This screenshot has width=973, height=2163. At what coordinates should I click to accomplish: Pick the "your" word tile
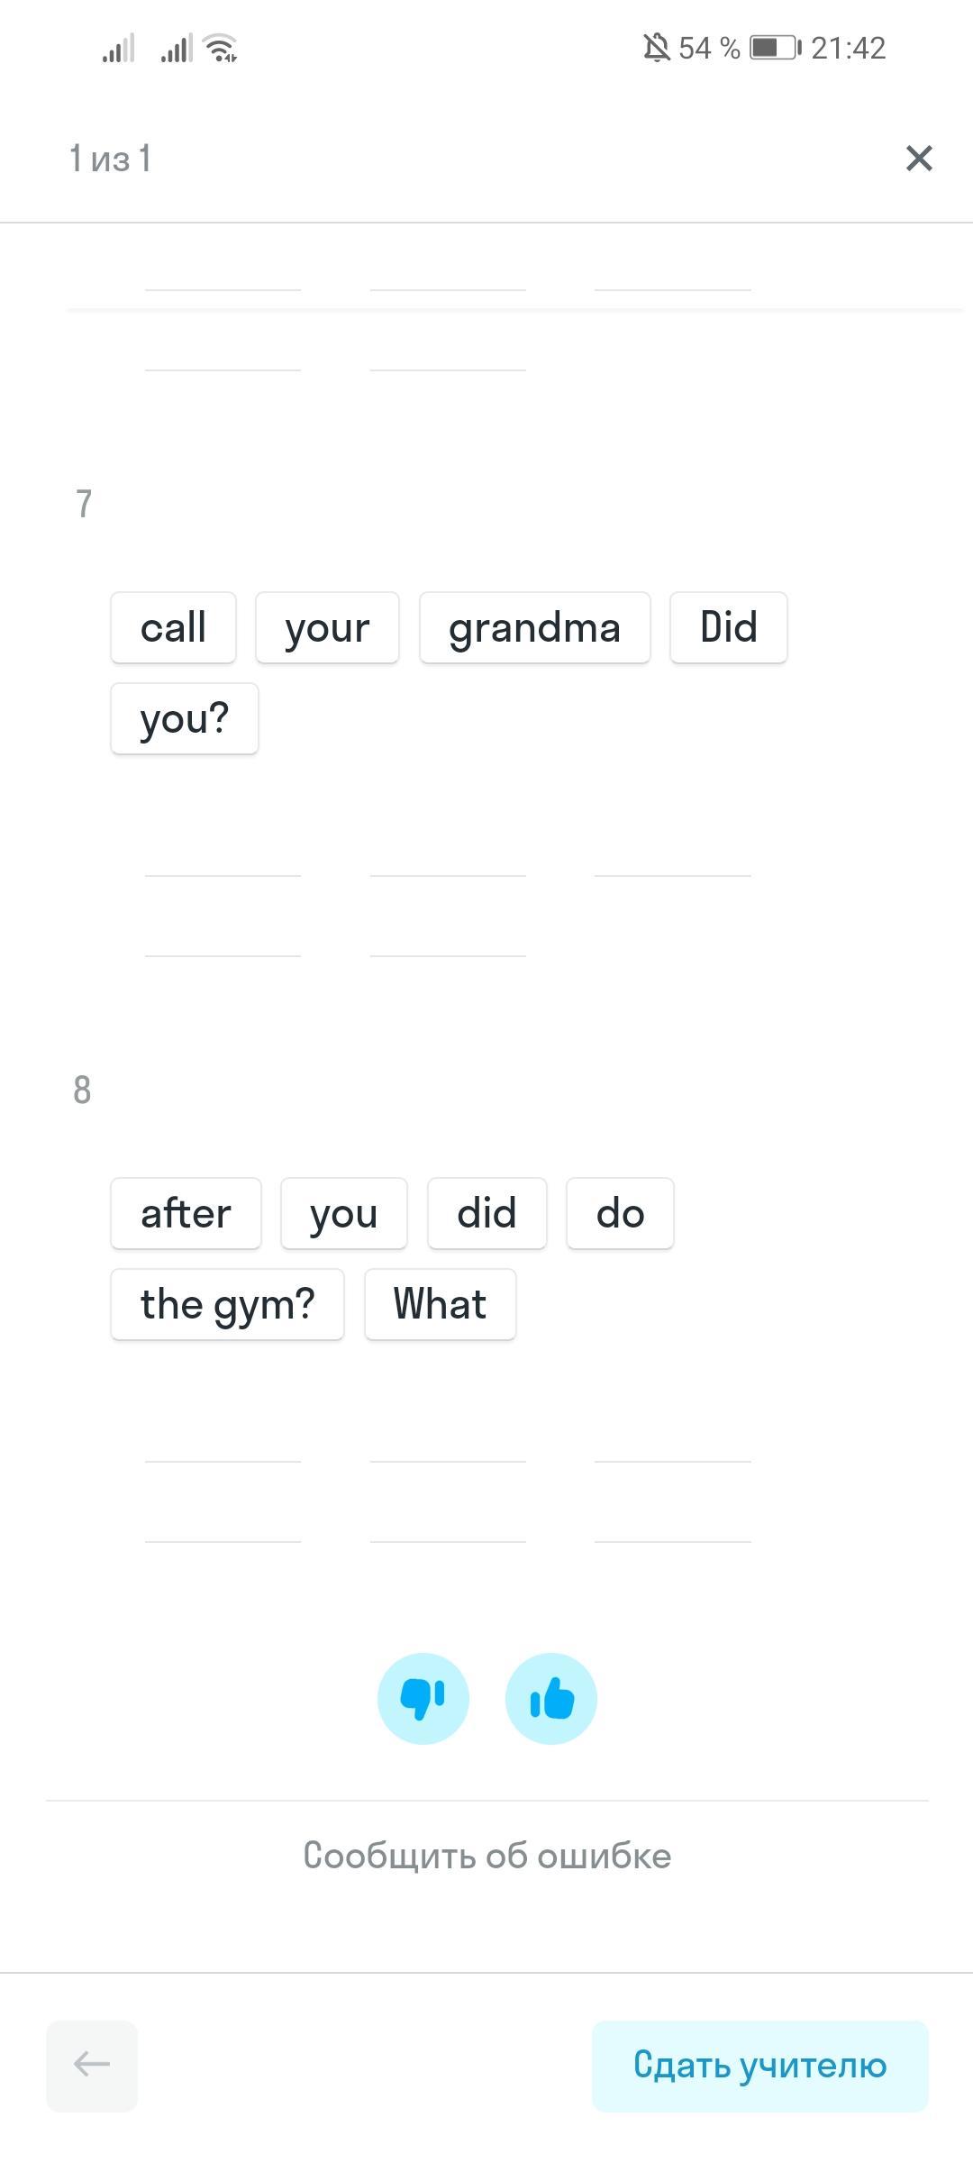[x=327, y=627]
